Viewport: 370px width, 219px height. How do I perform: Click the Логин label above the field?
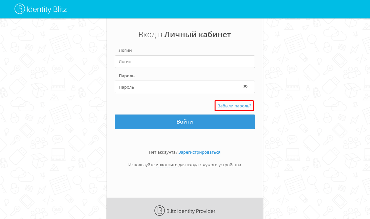[x=125, y=50]
